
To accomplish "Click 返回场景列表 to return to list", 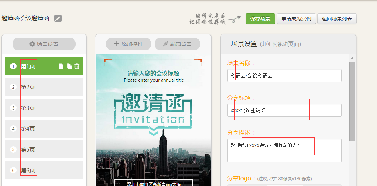I will [x=337, y=19].
